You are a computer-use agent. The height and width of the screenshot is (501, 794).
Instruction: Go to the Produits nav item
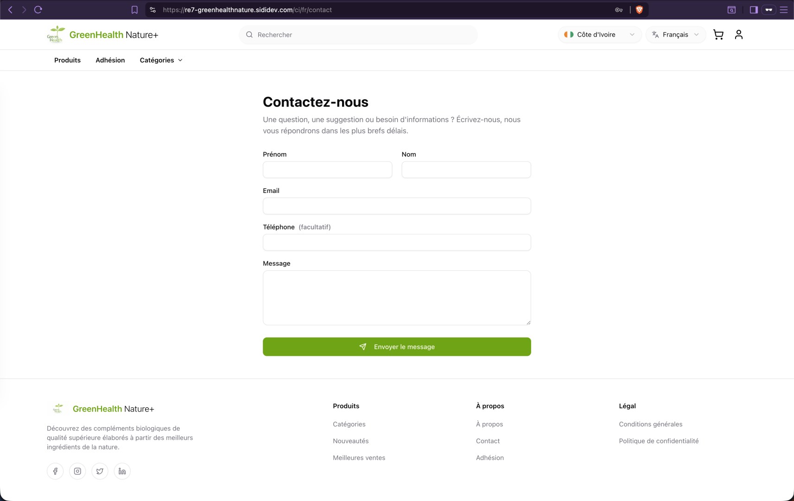67,60
